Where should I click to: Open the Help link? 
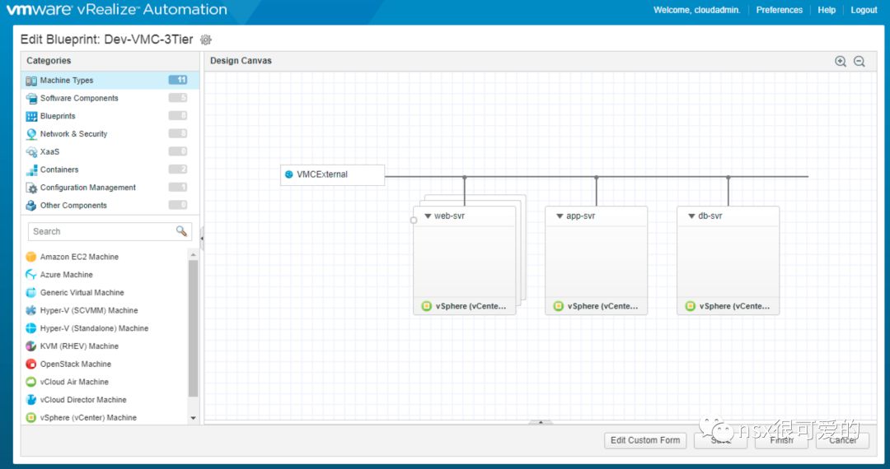coord(827,10)
